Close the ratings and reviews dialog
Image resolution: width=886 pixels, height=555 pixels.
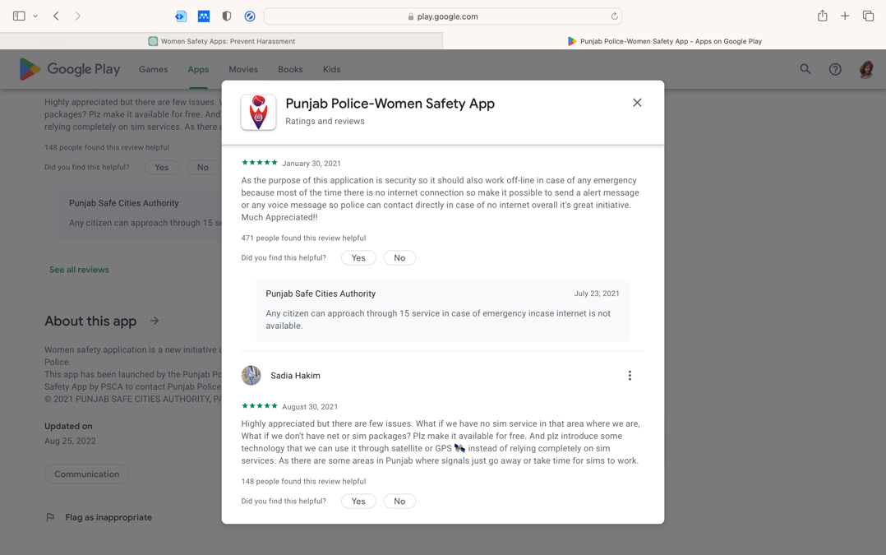[x=637, y=103]
